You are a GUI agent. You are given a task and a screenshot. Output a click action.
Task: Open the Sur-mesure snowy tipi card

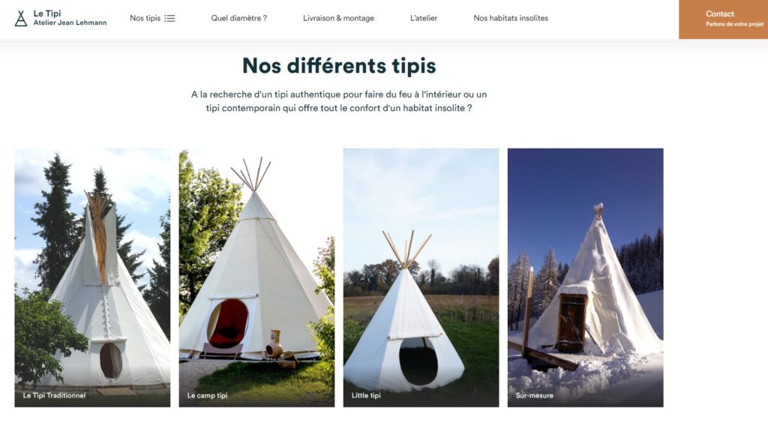point(585,277)
